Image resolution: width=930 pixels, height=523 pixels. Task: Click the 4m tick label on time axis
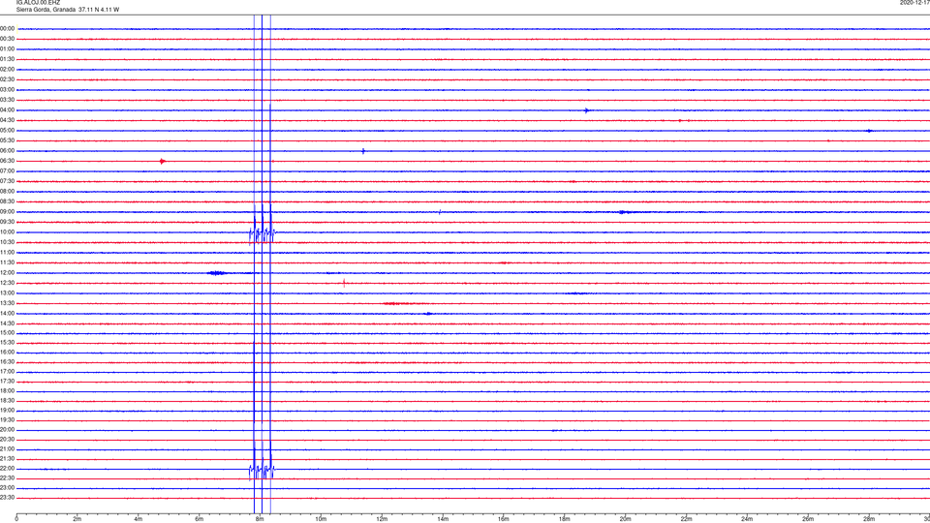[x=139, y=519]
